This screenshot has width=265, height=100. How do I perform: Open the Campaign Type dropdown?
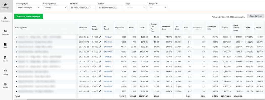28,8
